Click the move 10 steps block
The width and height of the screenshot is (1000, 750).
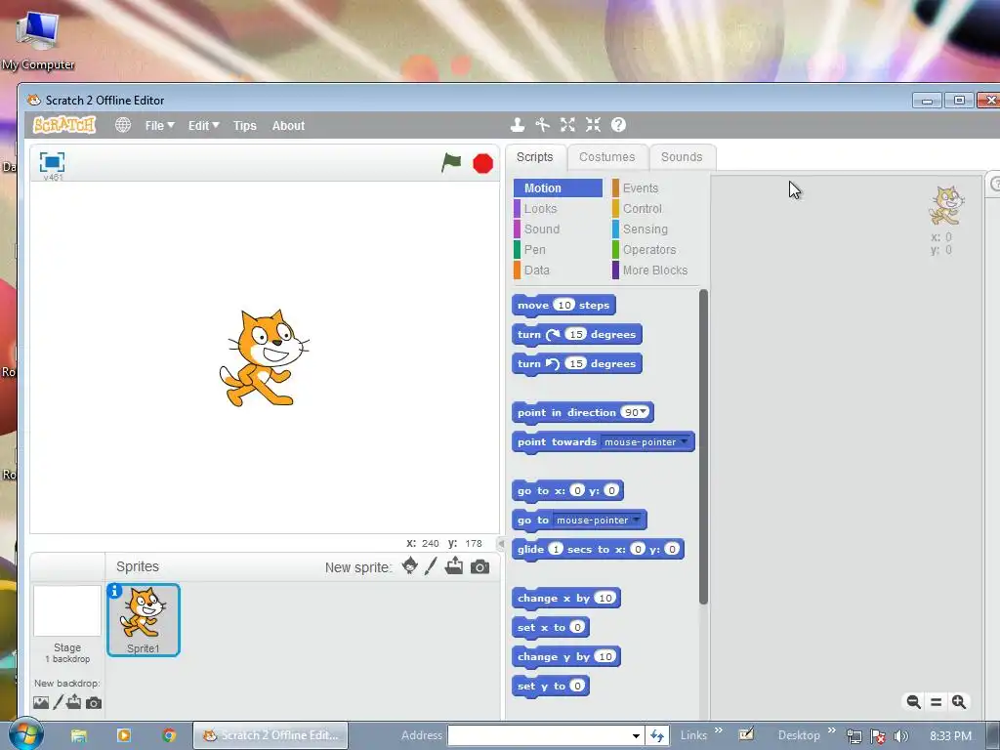tap(563, 305)
